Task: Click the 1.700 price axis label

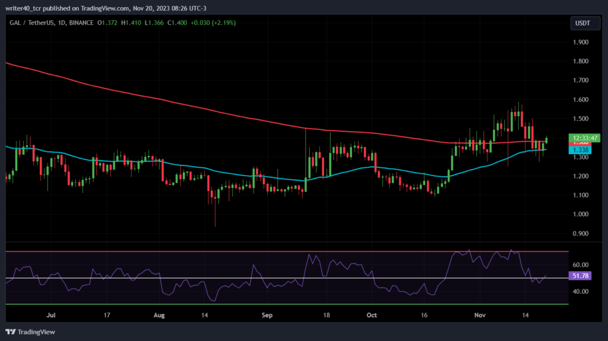Action: 581,80
